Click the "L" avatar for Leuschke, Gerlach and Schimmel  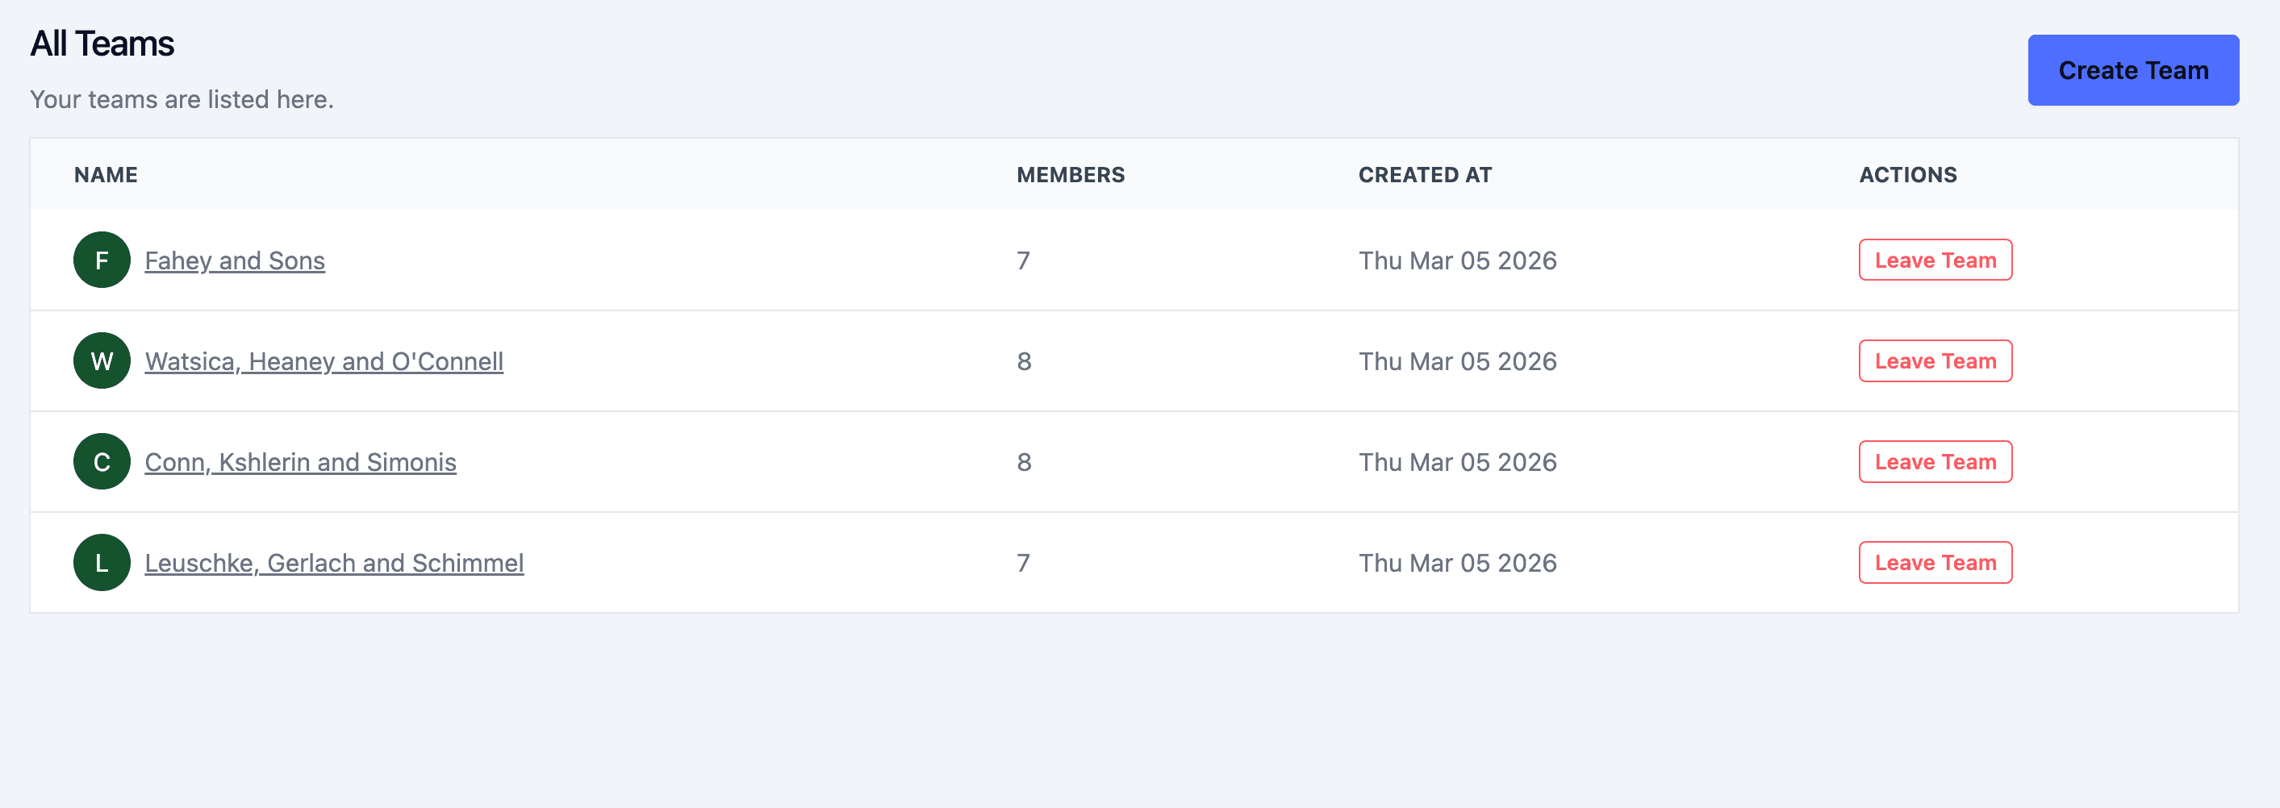101,562
